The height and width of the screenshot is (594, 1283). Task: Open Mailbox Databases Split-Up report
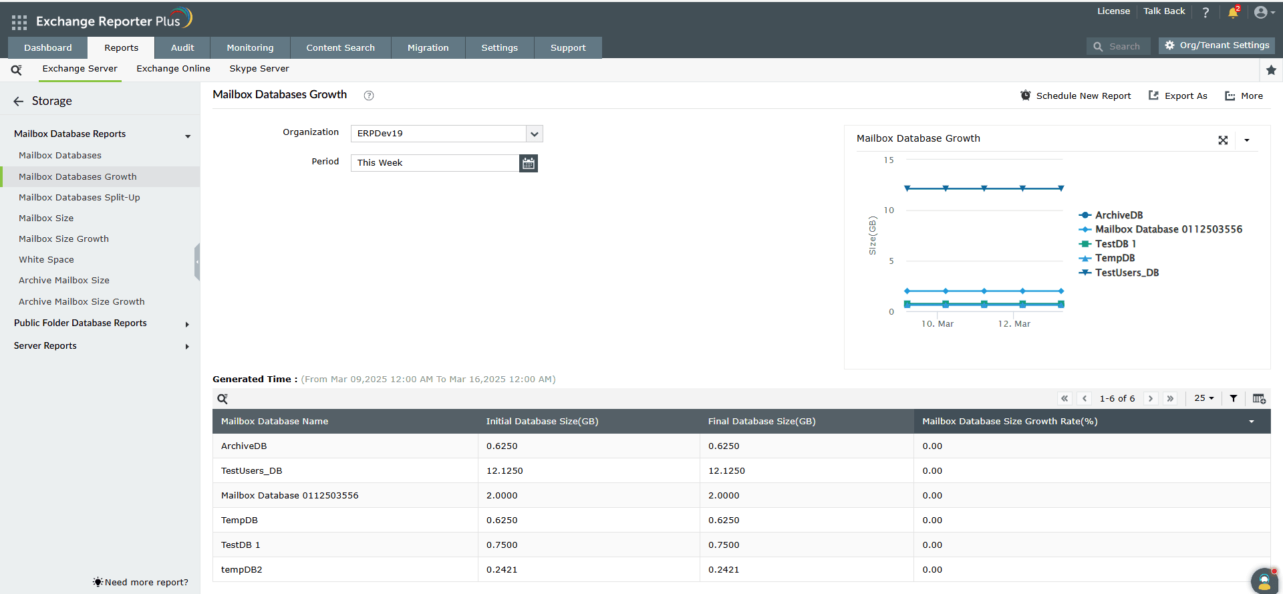coord(80,198)
